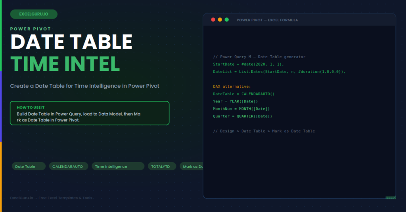Click the DAX alternative label in the code
This screenshot has width=406, height=212.
point(232,87)
